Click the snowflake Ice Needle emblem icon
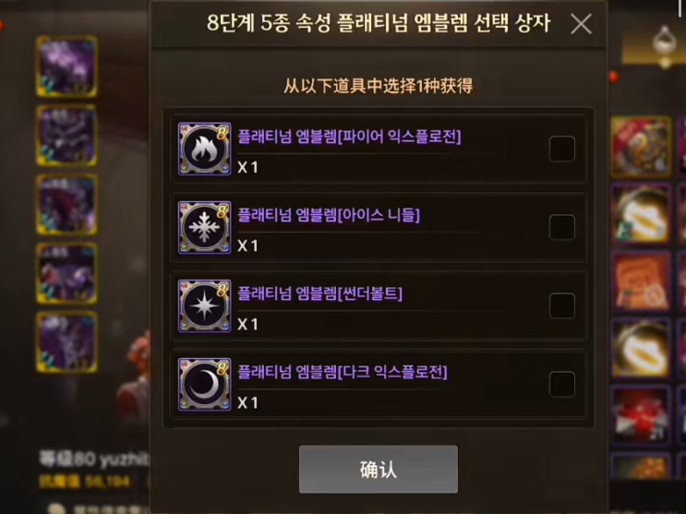Image resolution: width=686 pixels, height=514 pixels. (x=204, y=228)
